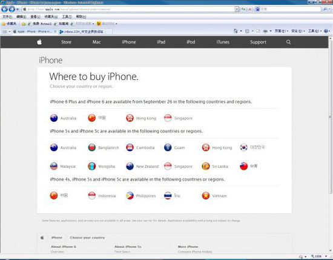
Task: Open the 安全 (Safety) command bar dropdown
Action: (298, 31)
